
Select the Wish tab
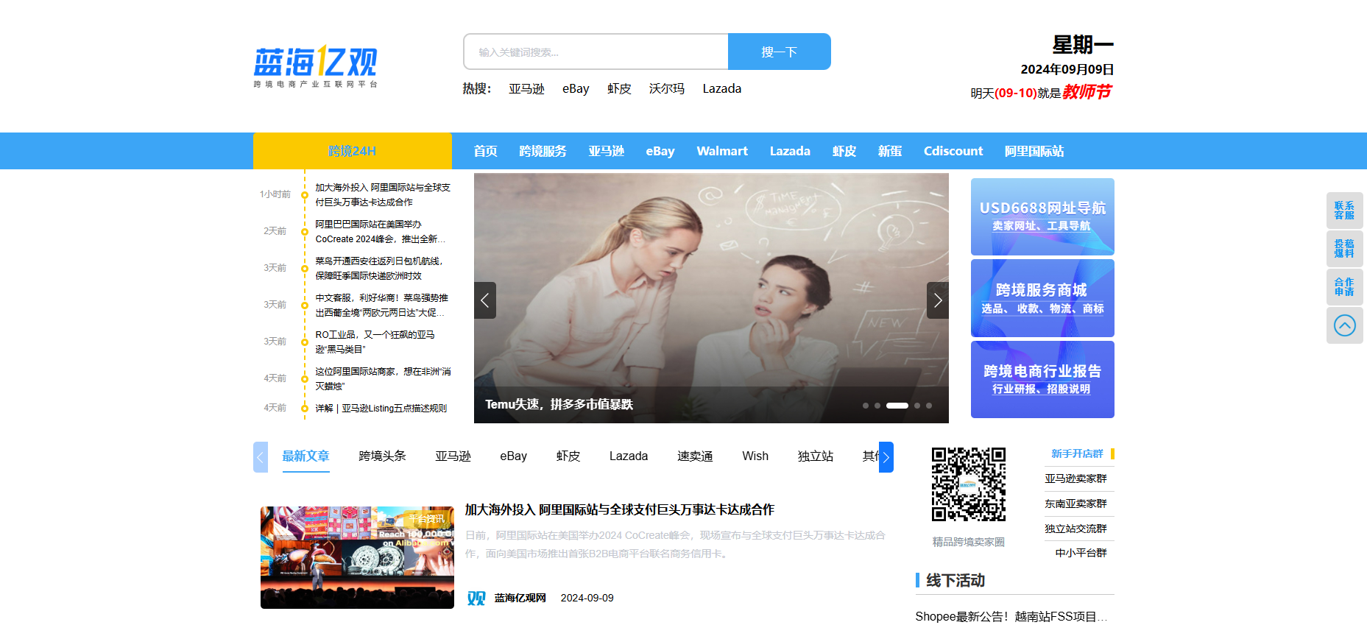point(755,456)
